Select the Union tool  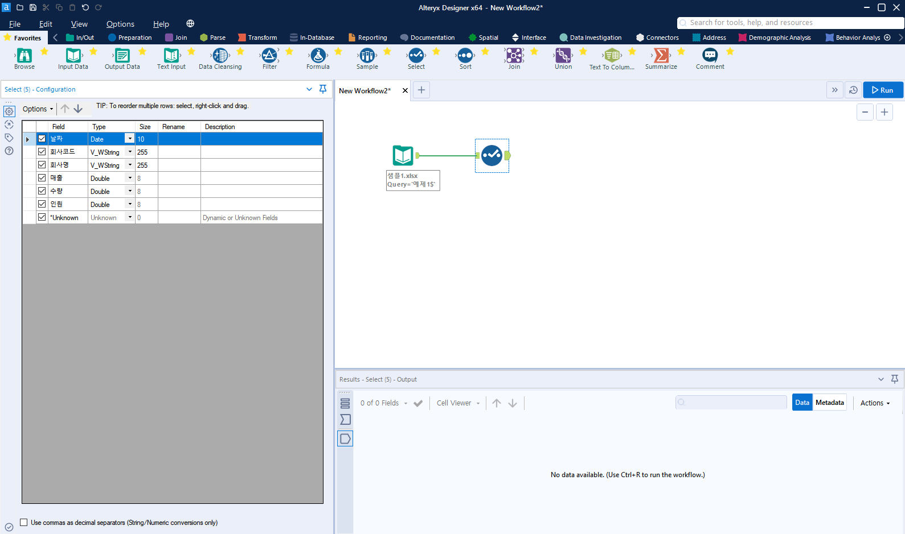tap(563, 55)
